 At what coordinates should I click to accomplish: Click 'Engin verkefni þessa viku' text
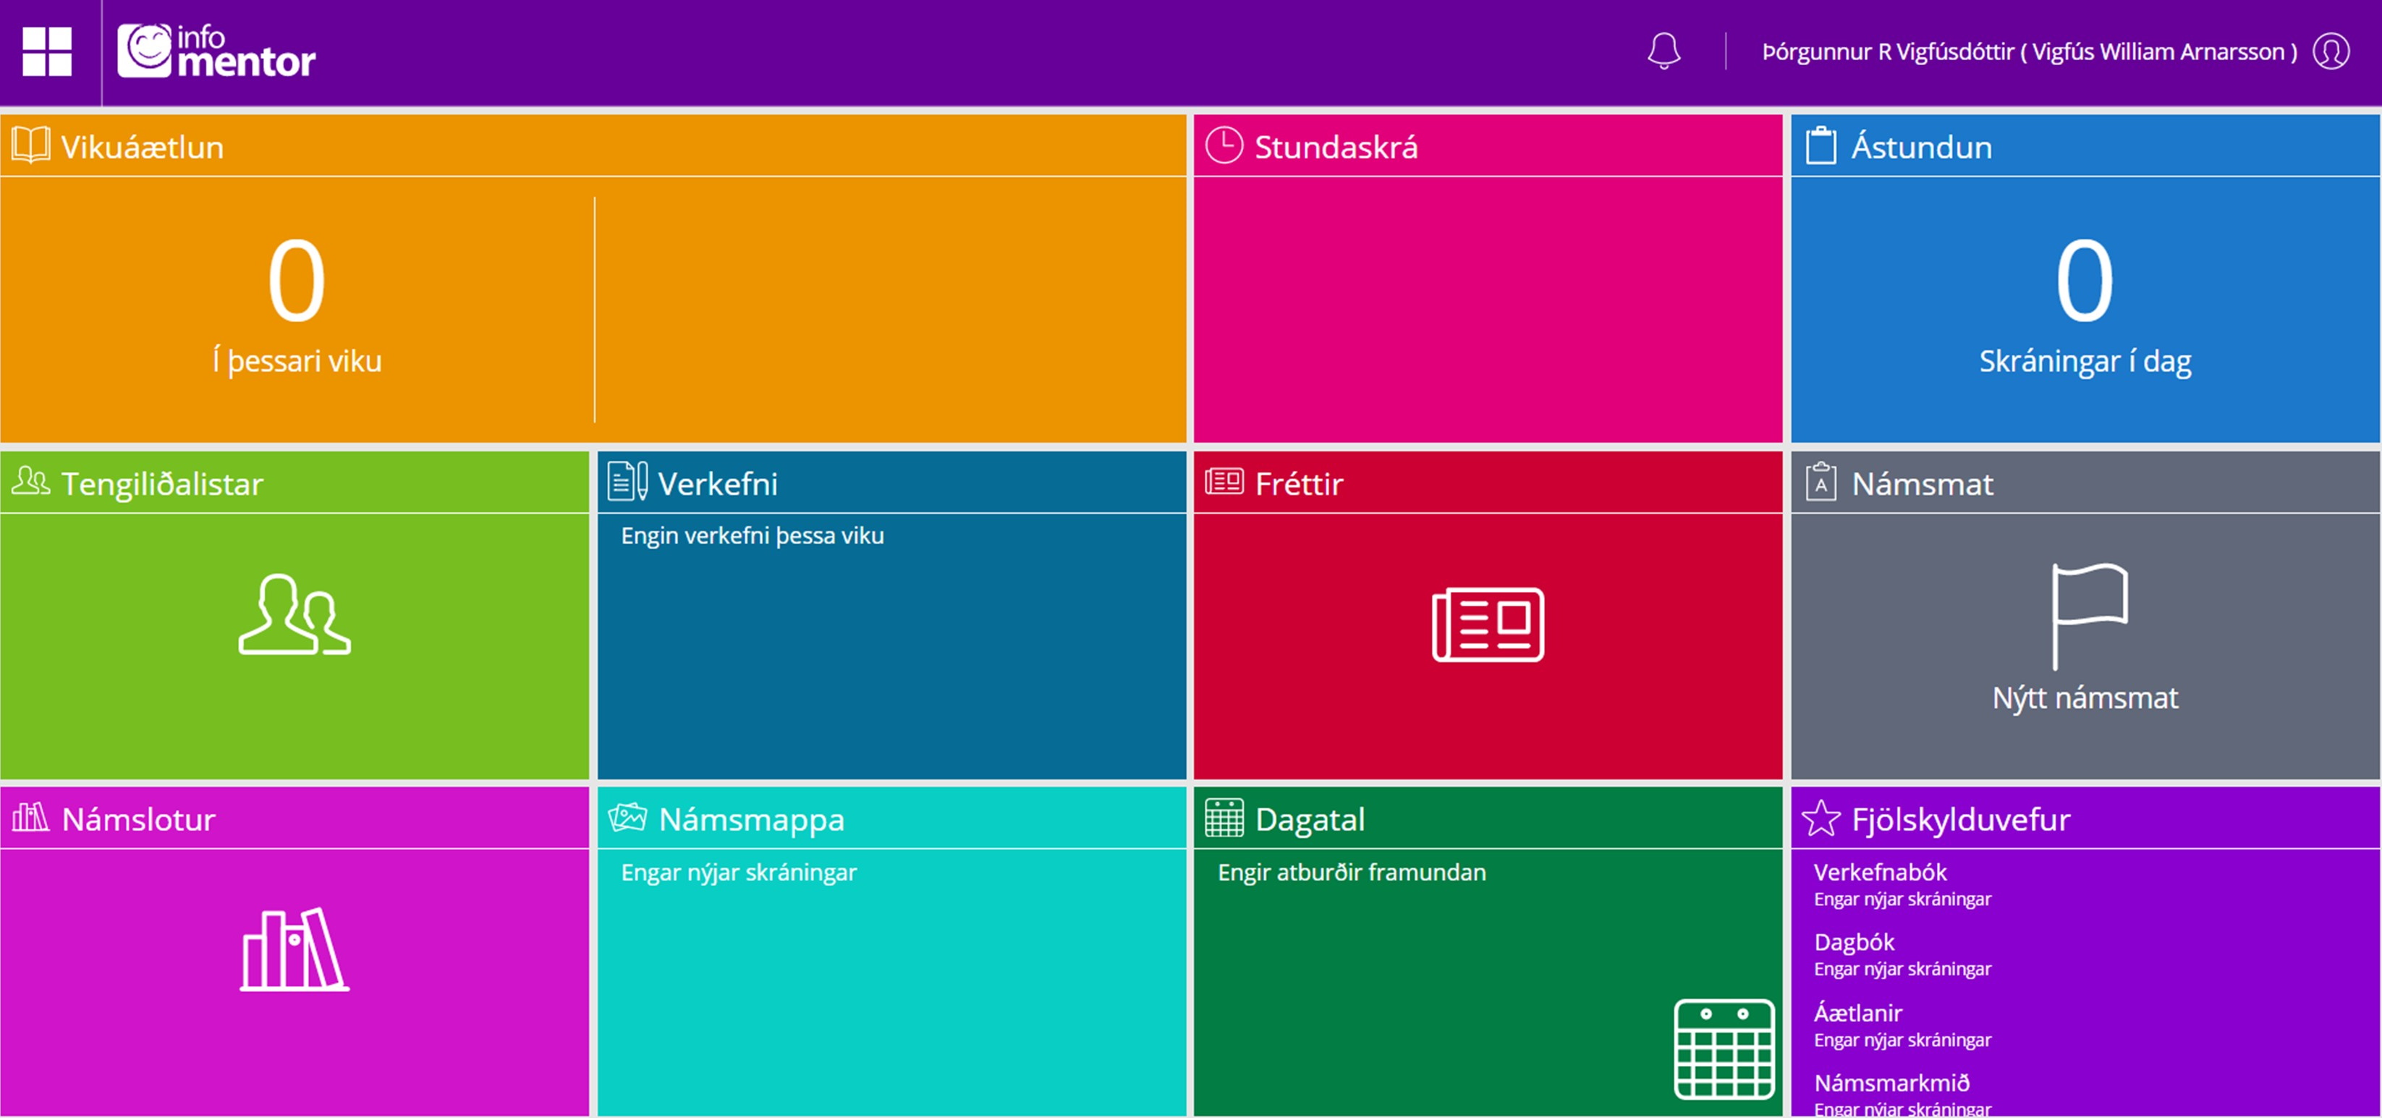[x=753, y=535]
